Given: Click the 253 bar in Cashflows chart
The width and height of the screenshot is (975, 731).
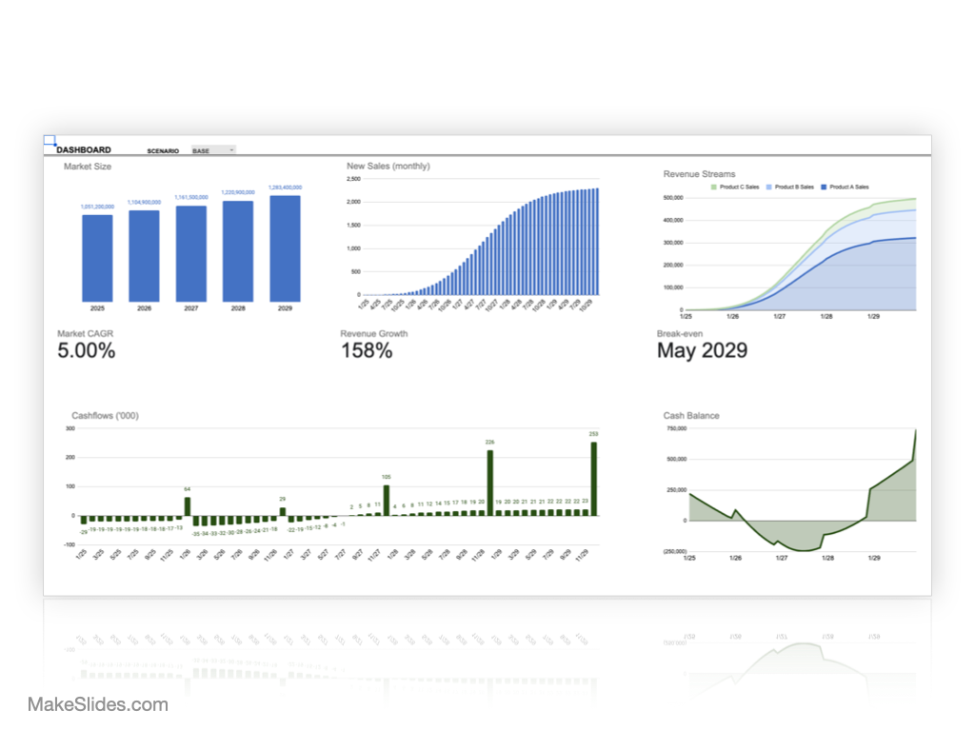Looking at the screenshot, I should (594, 478).
